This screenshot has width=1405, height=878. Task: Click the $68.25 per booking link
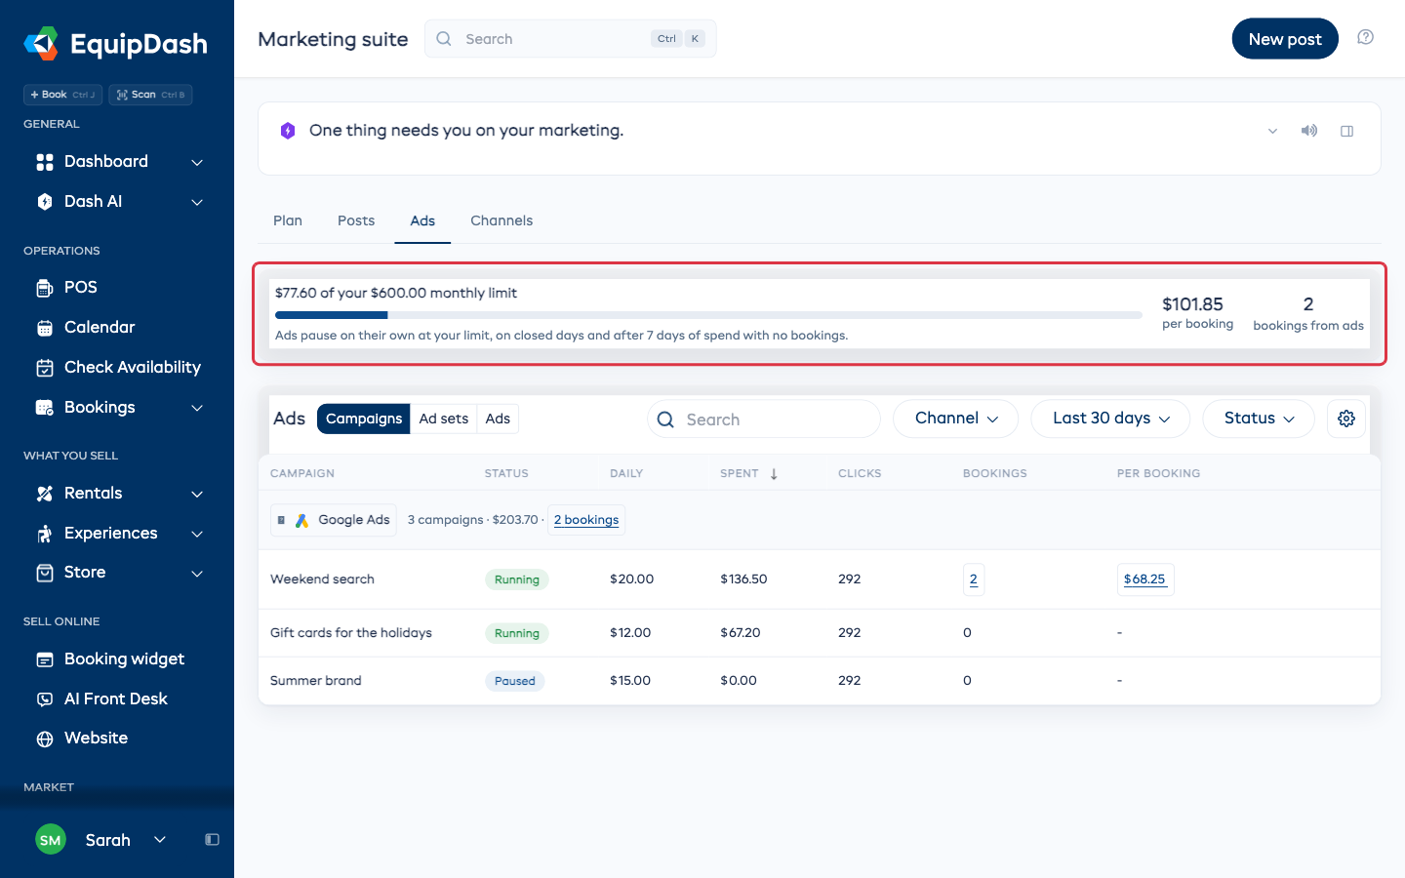[x=1144, y=579]
